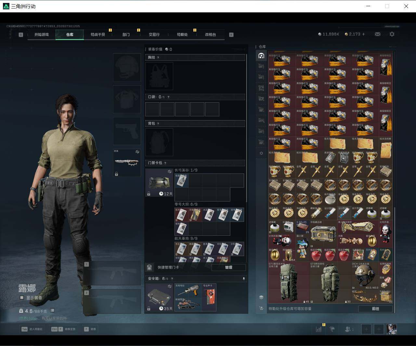
Task: Switch to the 仓库 tab
Action: [70, 35]
